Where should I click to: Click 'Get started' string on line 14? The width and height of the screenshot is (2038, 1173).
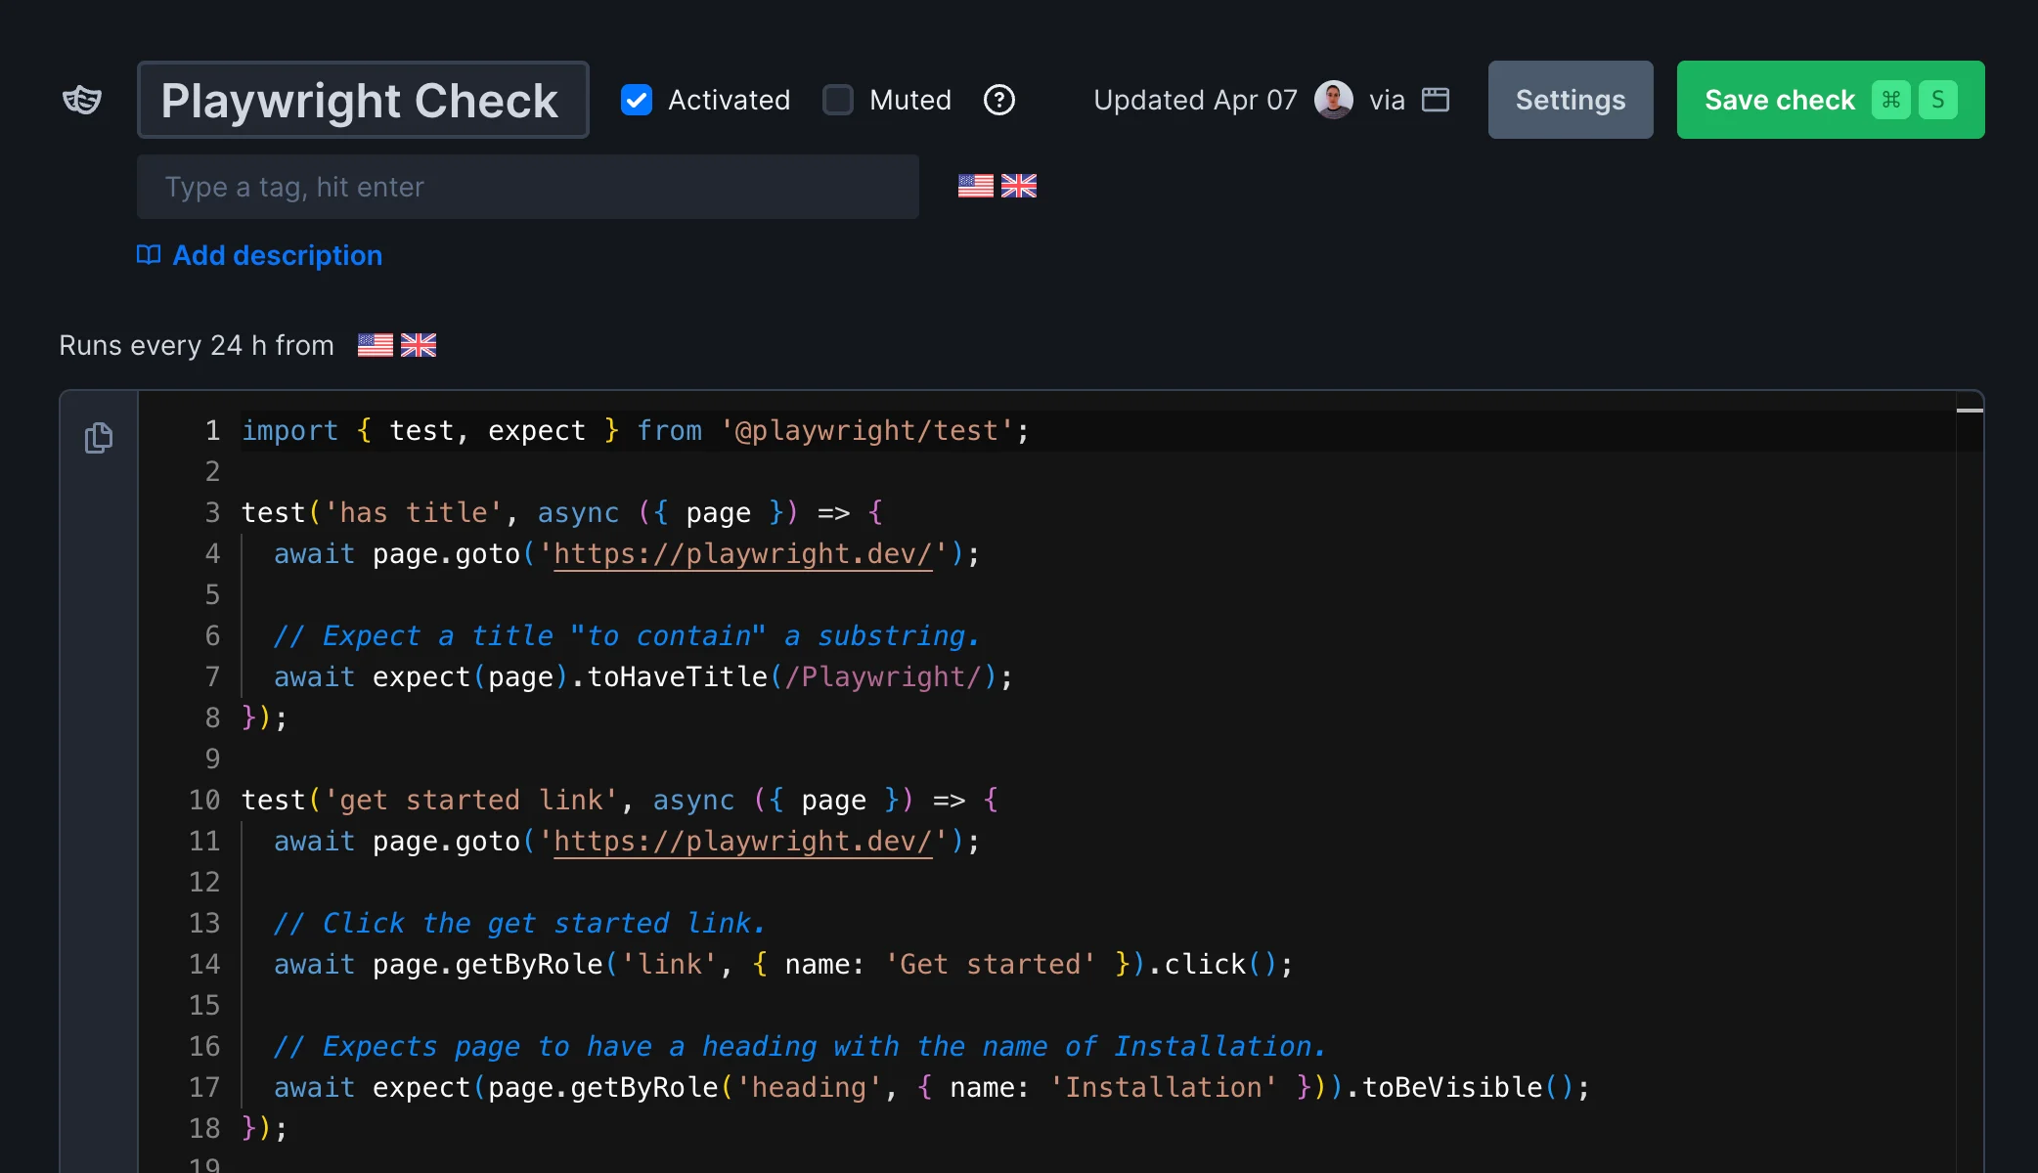coord(990,965)
